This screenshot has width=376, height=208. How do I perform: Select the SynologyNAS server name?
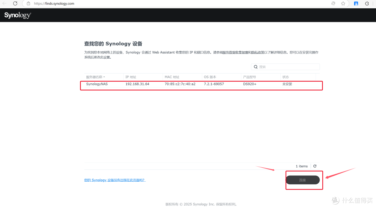pos(97,84)
